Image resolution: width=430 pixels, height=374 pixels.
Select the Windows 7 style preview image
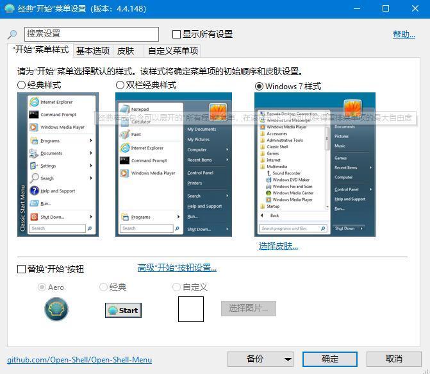[315, 164]
